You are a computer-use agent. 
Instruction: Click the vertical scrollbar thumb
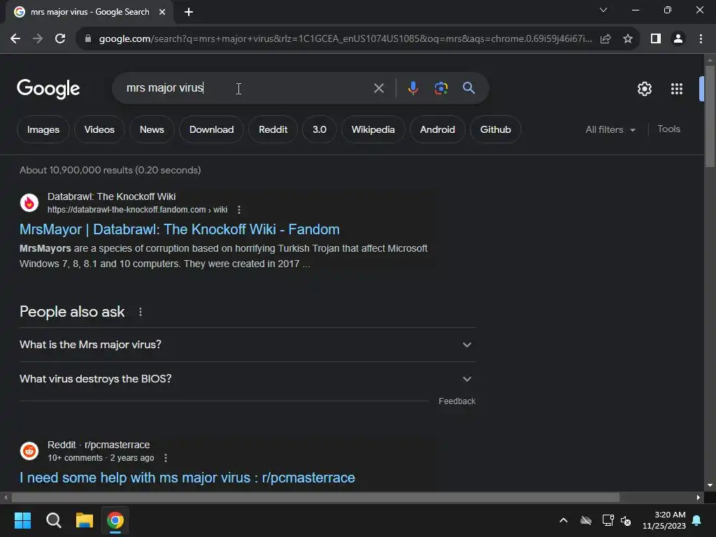click(710, 117)
